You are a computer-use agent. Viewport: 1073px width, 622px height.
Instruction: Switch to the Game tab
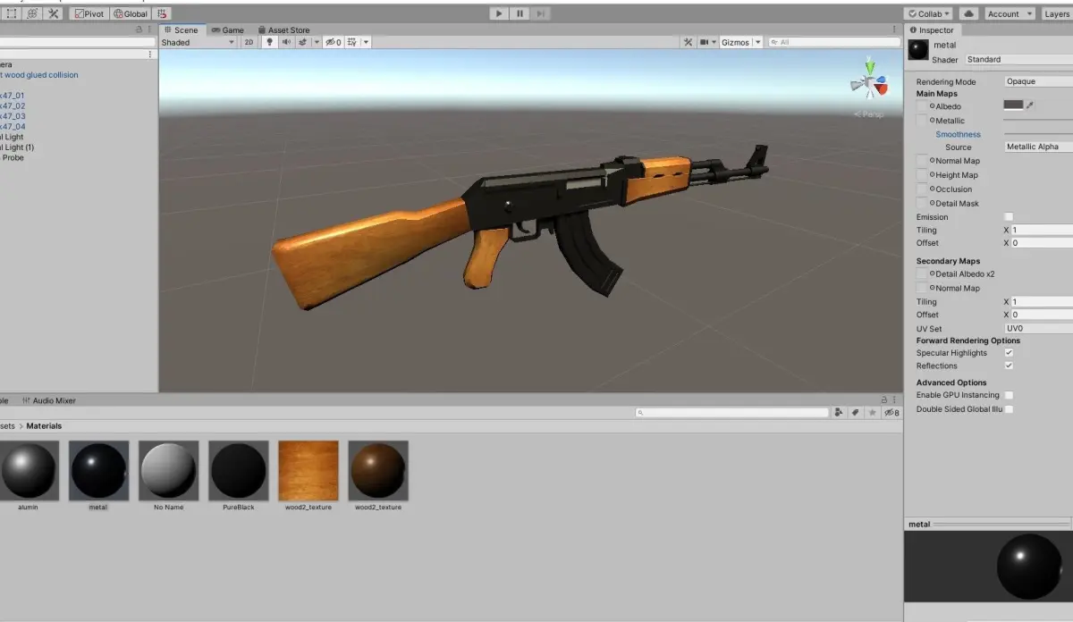(228, 29)
